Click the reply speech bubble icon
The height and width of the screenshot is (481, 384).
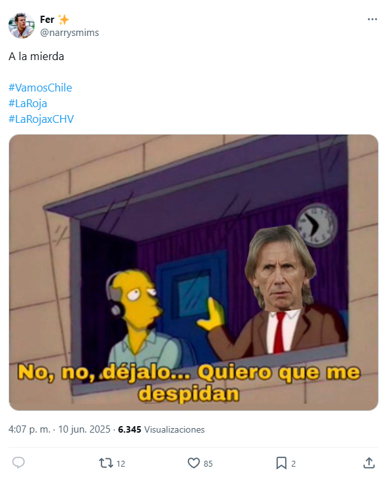[18, 463]
